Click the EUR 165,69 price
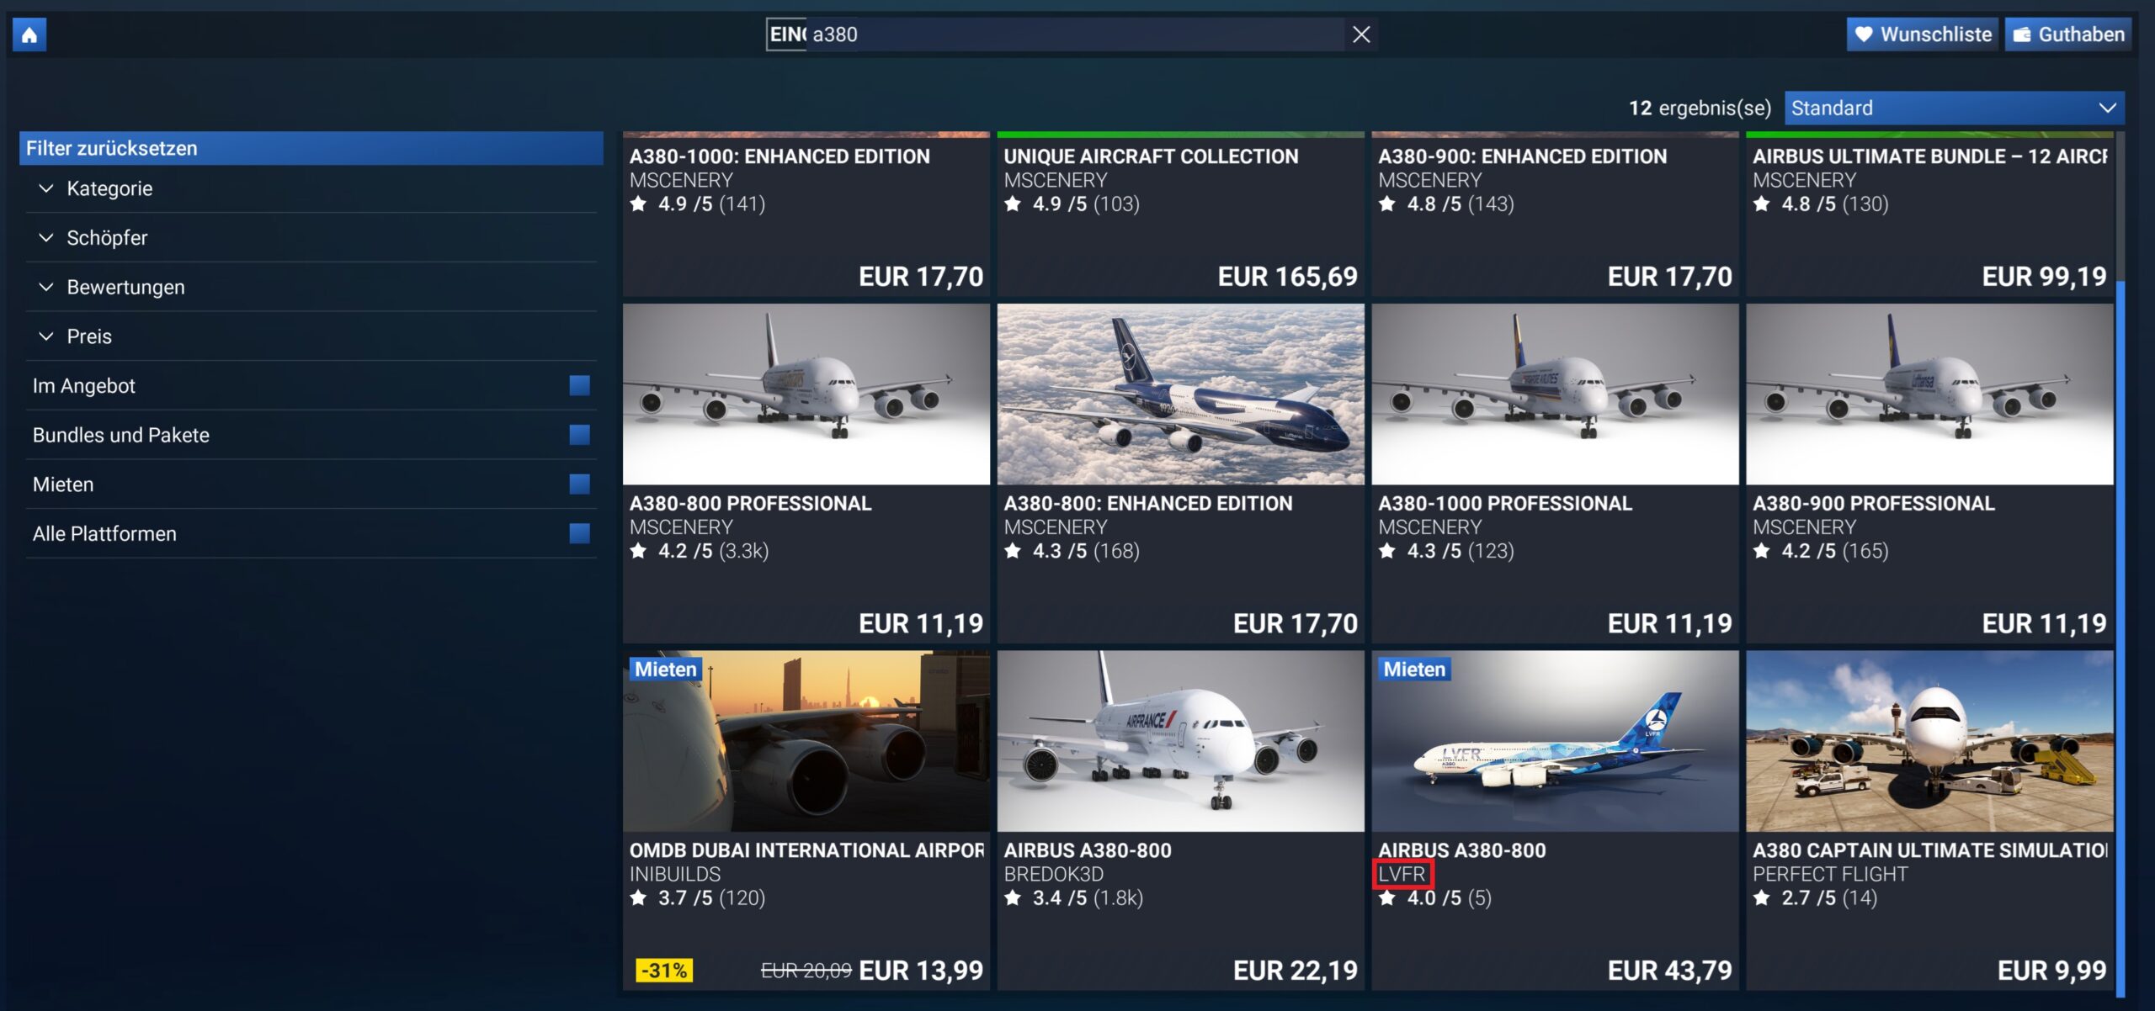The width and height of the screenshot is (2155, 1011). 1287,277
